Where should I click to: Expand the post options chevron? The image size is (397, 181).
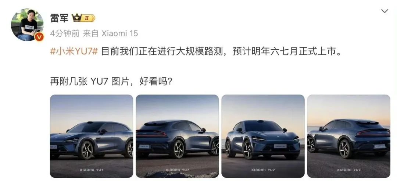385,11
